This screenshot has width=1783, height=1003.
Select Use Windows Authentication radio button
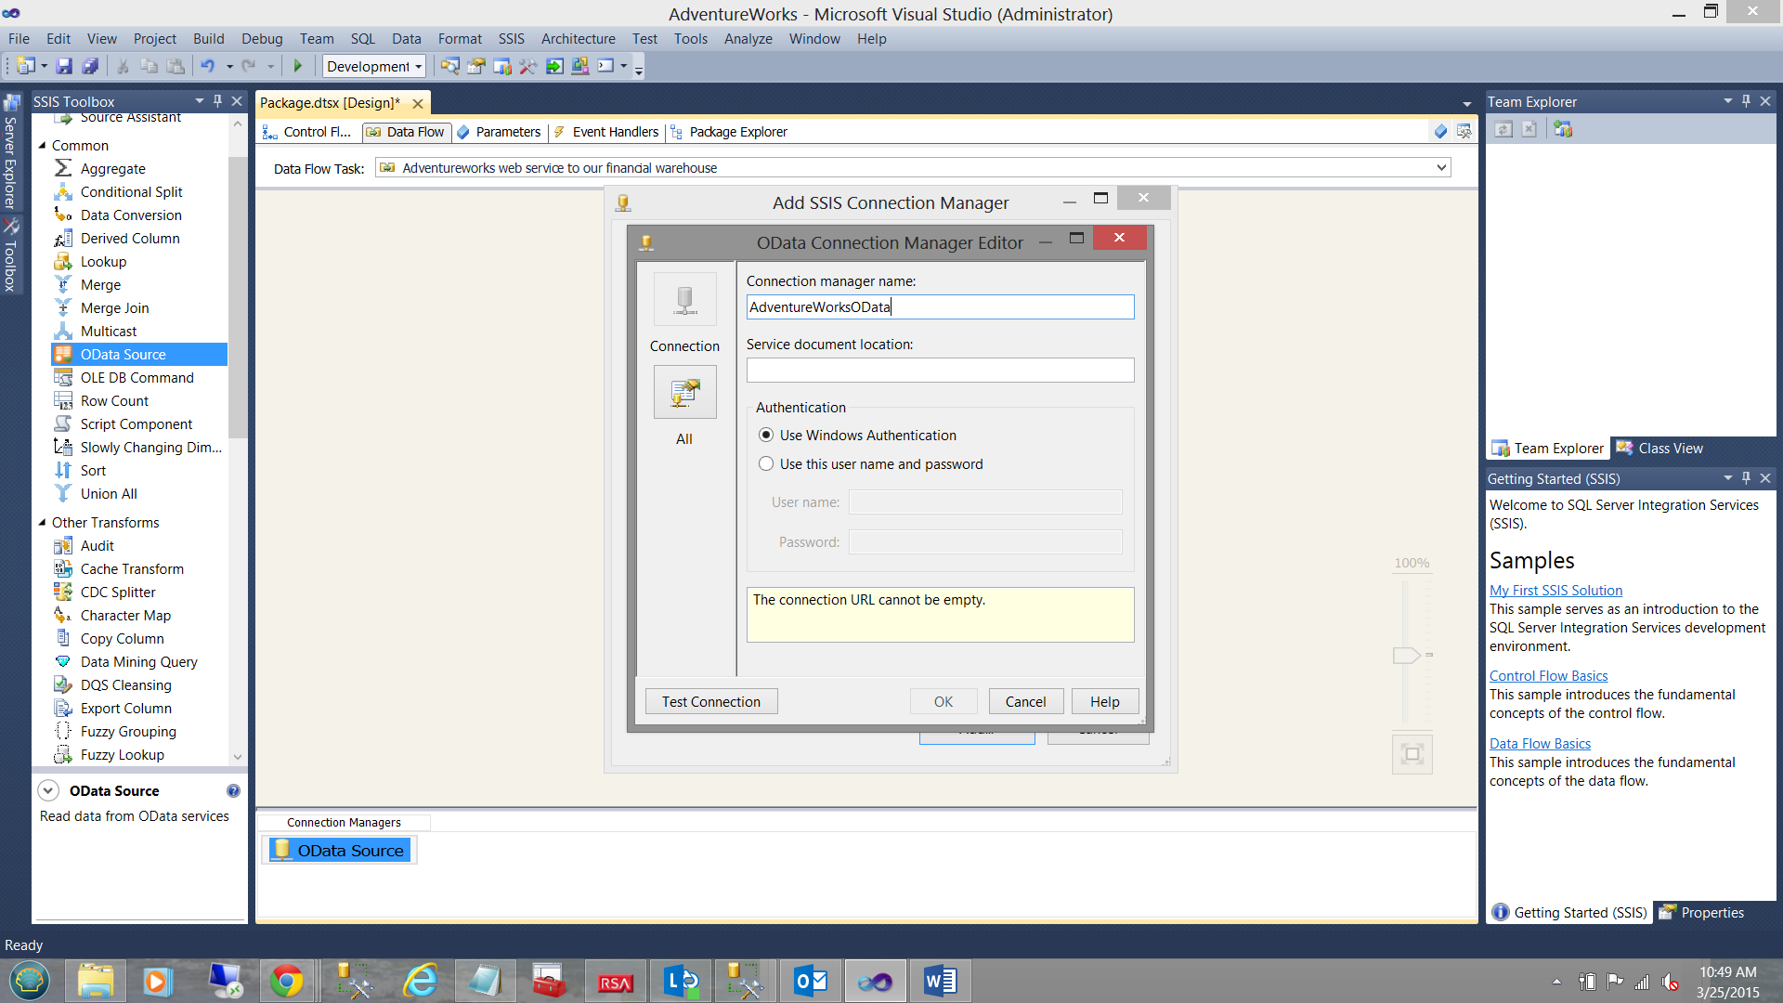766,435
